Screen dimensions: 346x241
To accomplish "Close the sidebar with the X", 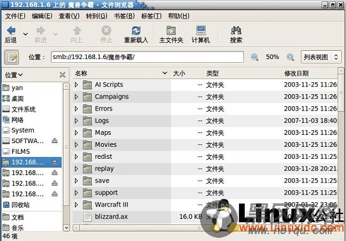I will coord(62,75).
